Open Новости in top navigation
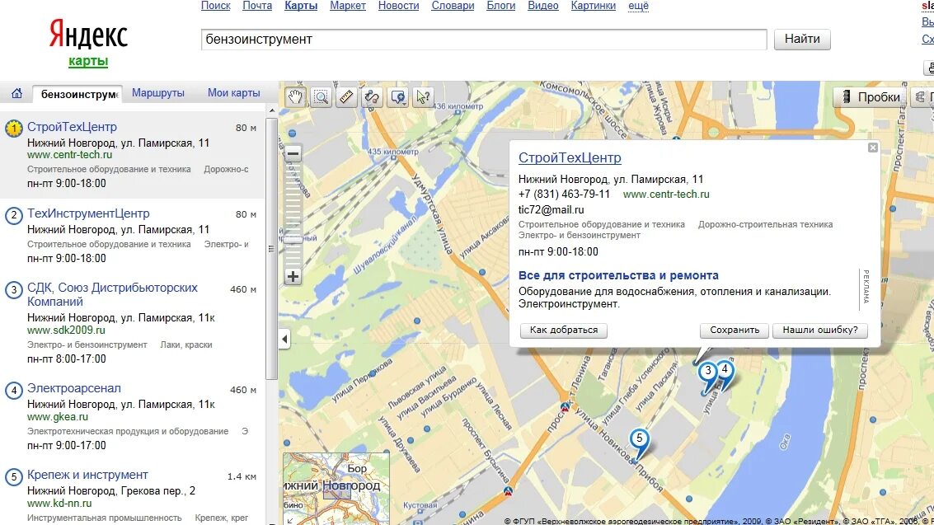934x525 pixels. coord(398,5)
